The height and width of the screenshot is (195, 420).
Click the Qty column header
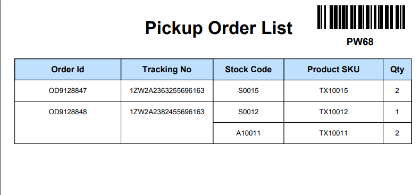tap(397, 70)
